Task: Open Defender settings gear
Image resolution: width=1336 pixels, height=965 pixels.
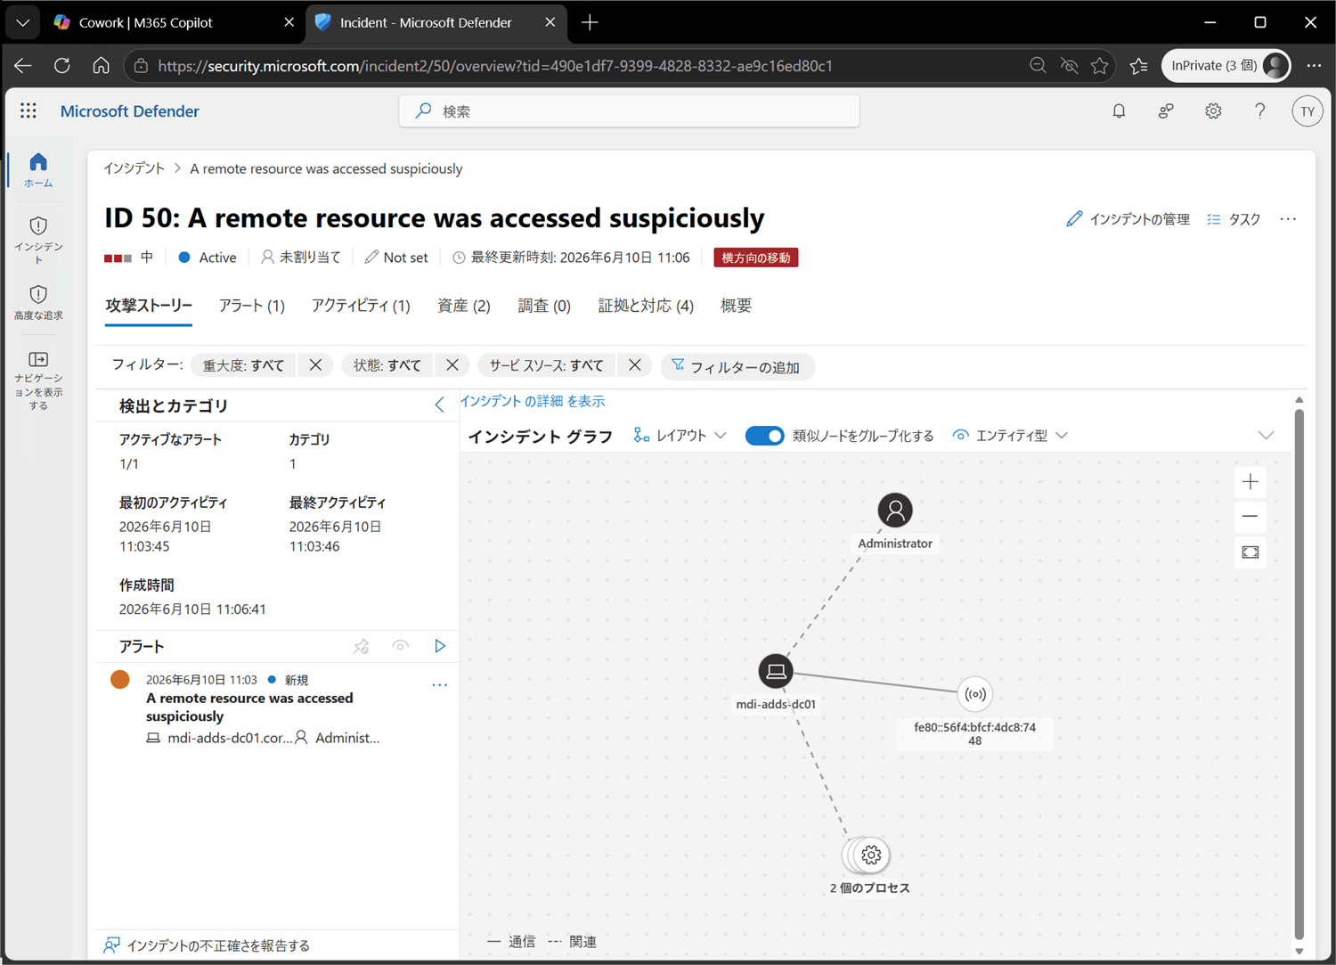Action: point(1213,111)
